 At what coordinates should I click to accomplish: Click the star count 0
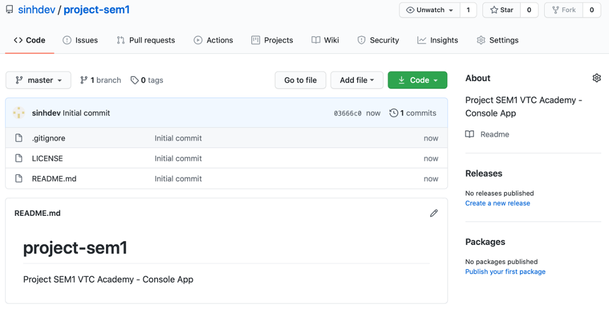pyautogui.click(x=529, y=10)
